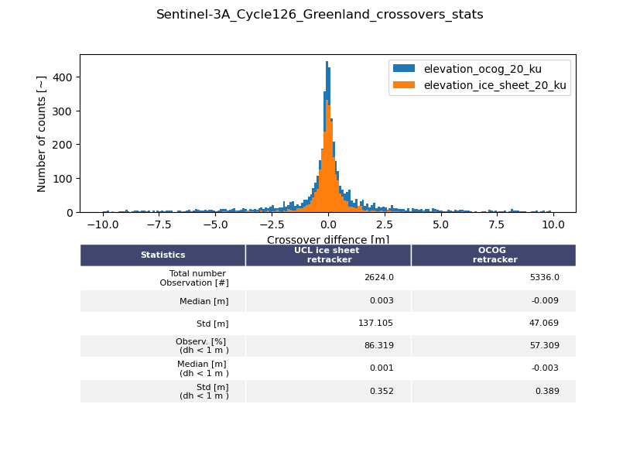This screenshot has height=452, width=640.
Task: Select the elevation_ice_sheet_20_ku legend label
Action: [x=495, y=85]
